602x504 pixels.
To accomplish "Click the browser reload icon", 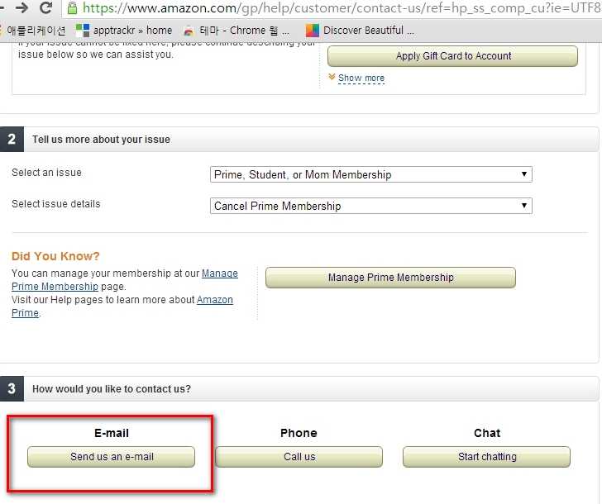I will click(x=45, y=7).
